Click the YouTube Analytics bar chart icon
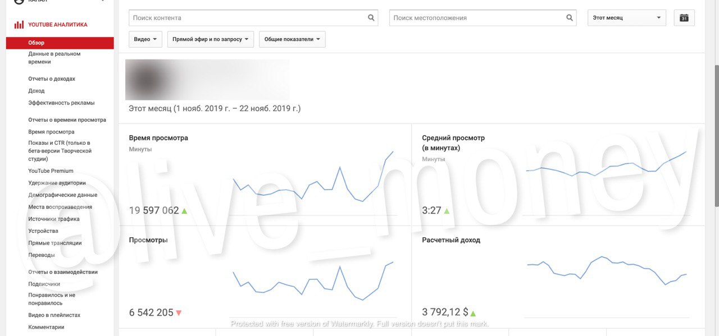The height and width of the screenshot is (336, 719). [x=19, y=25]
